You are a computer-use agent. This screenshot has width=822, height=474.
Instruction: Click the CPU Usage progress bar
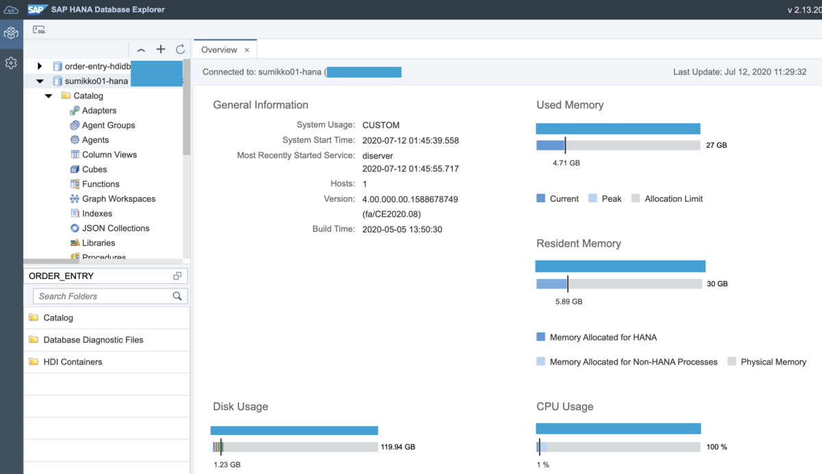click(x=619, y=447)
